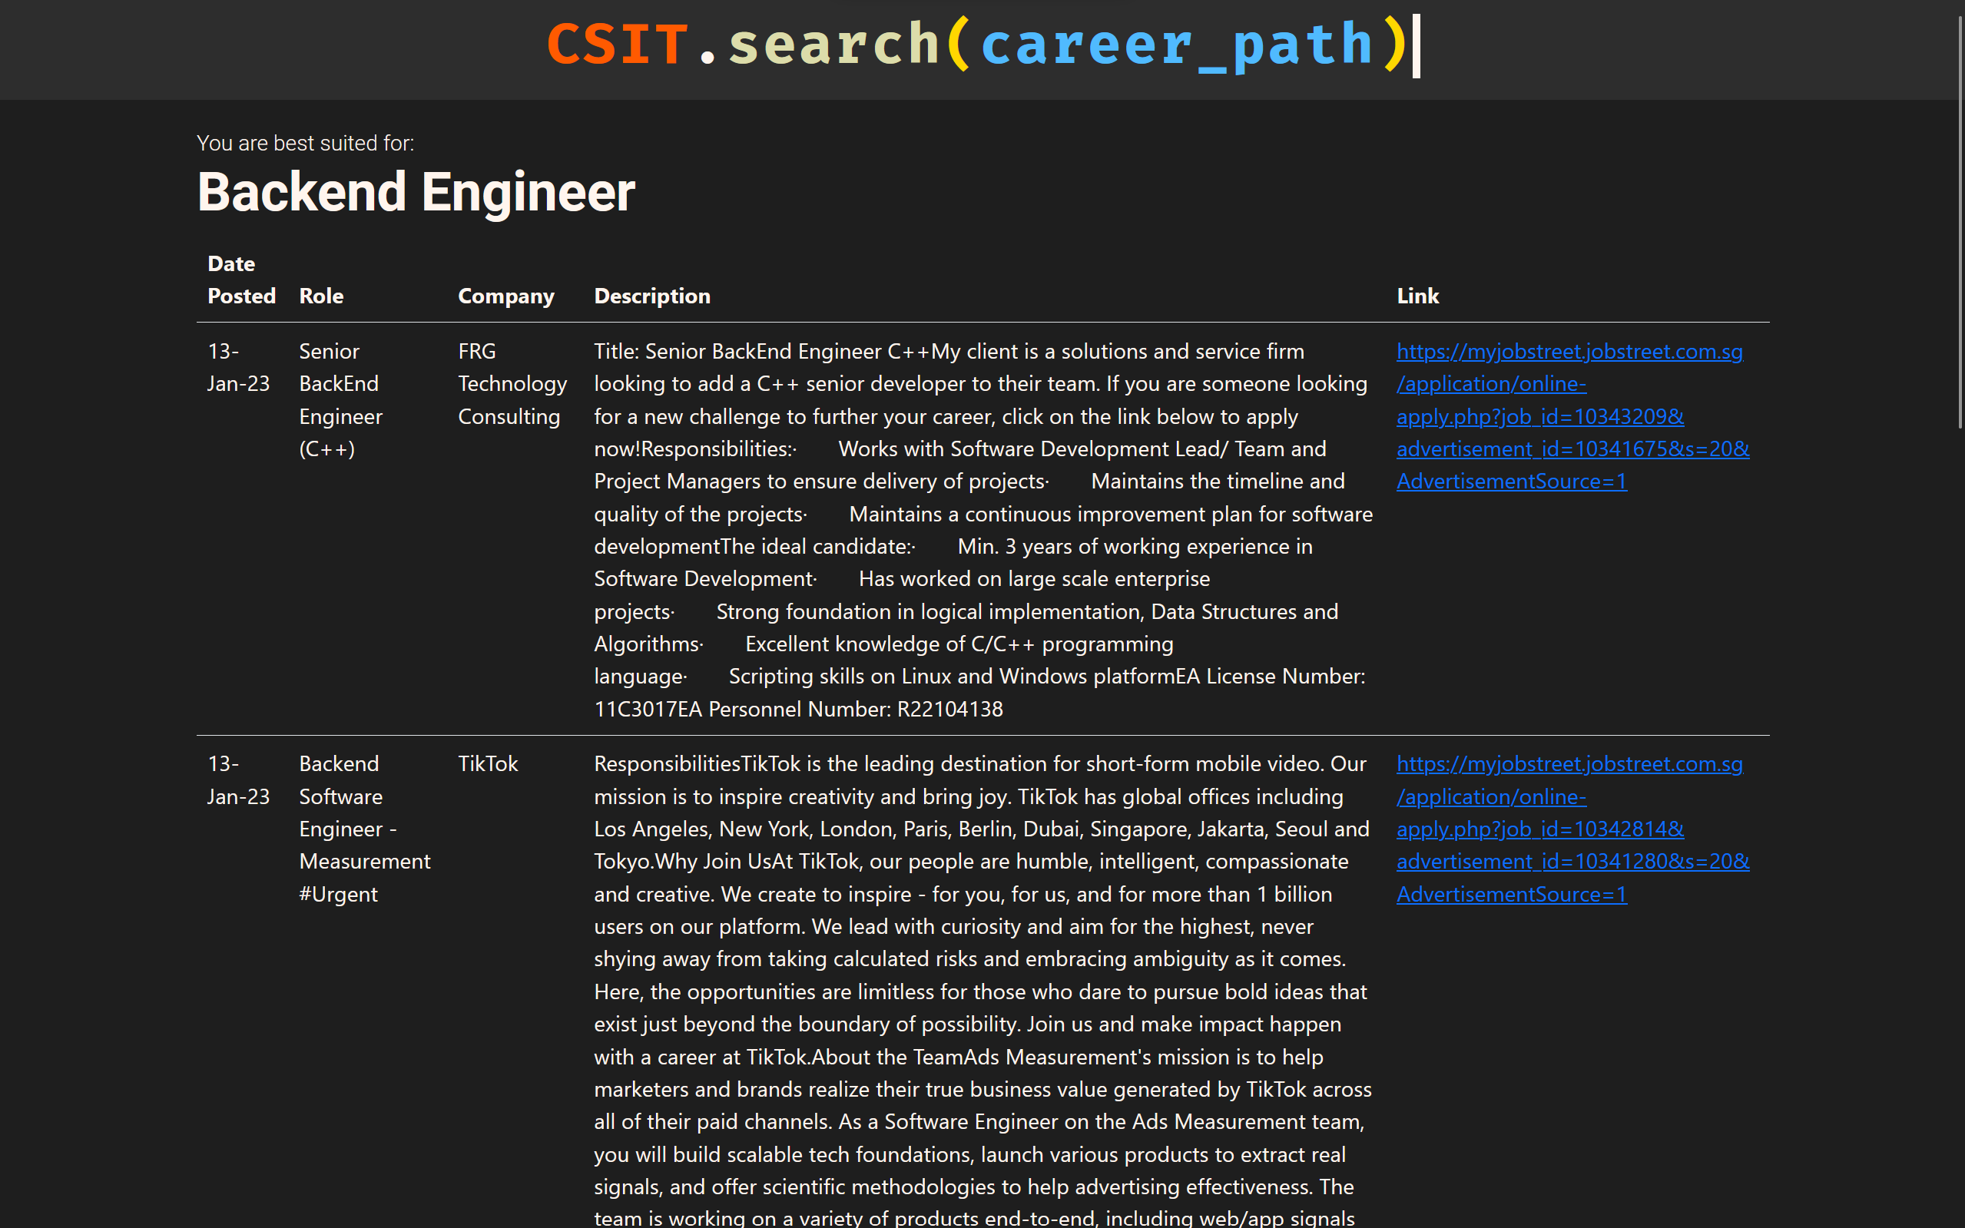Click the scrollbar track below the thumb
1965x1228 pixels.
pos(1960,813)
